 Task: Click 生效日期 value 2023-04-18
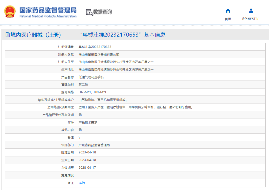(87, 160)
